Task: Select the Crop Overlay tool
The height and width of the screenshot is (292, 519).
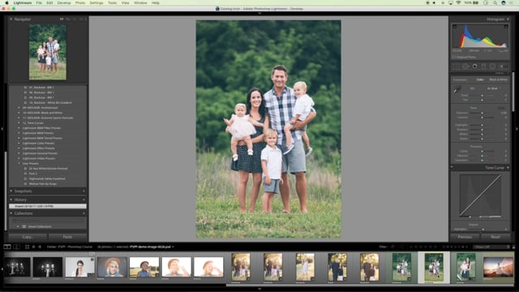Action: tap(457, 67)
